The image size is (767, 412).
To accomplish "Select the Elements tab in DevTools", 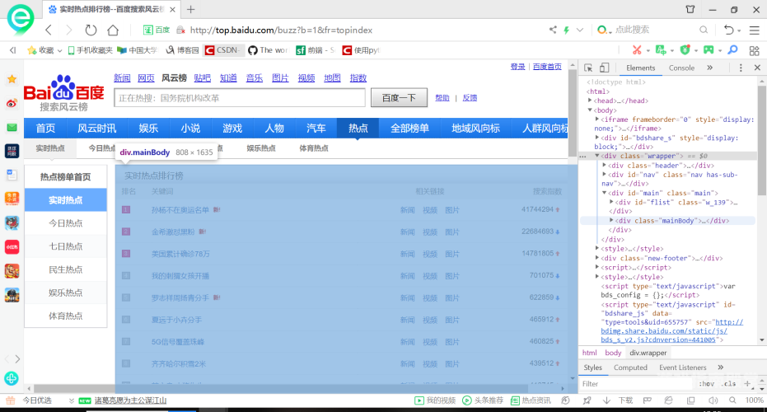I will (x=640, y=68).
